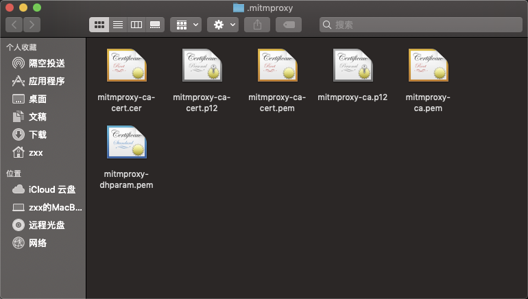
Task: Open 远程光盘 in the sidebar
Action: coord(43,225)
